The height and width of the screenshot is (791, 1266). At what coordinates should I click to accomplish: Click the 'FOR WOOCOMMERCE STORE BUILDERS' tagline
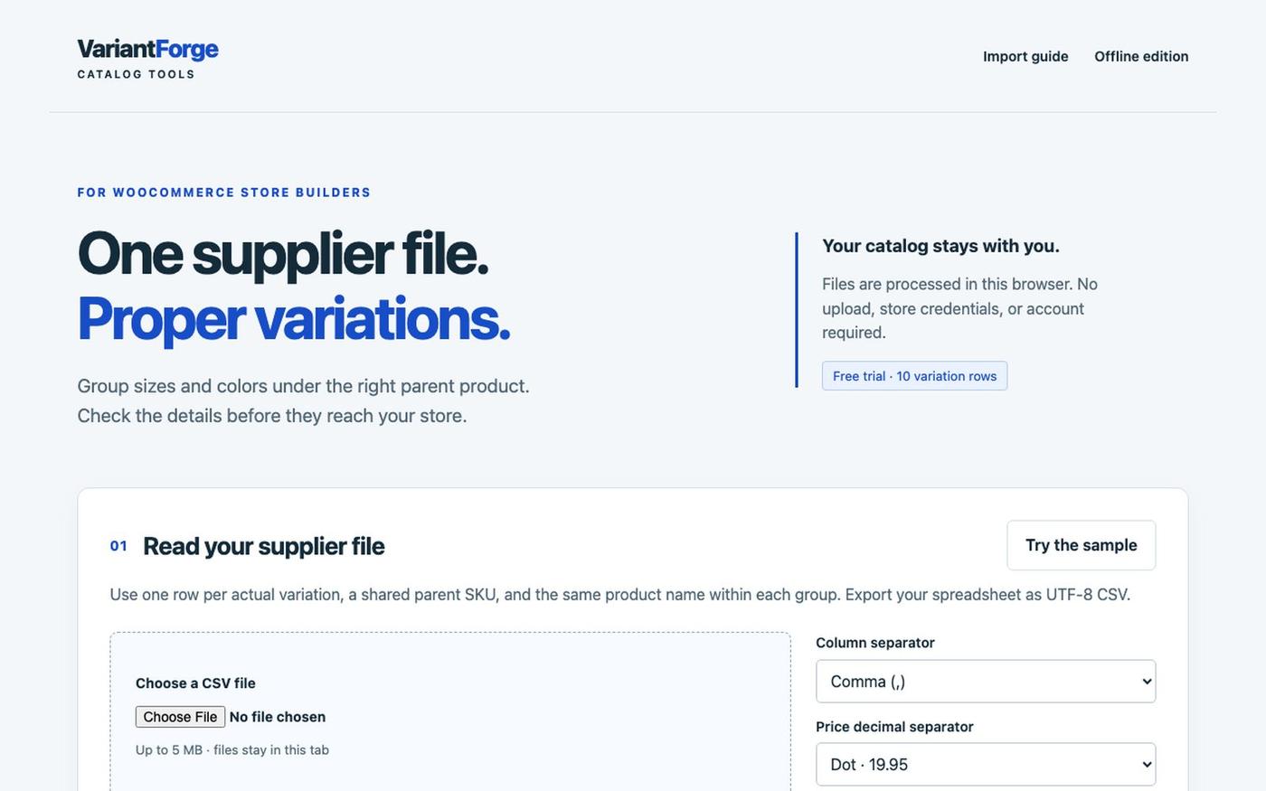point(224,193)
